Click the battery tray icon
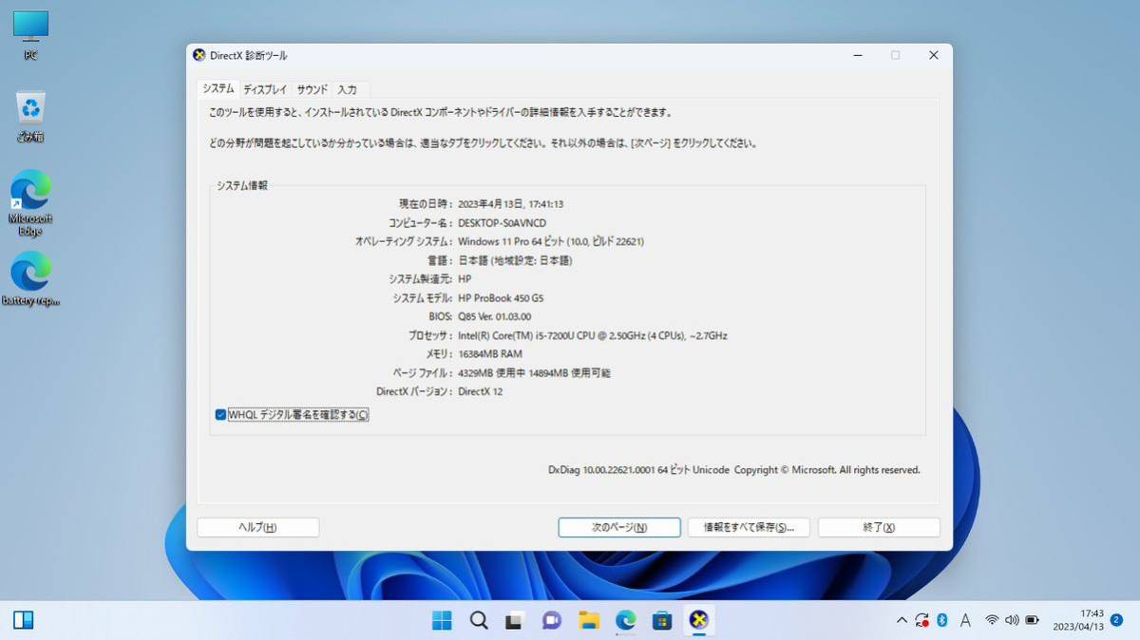 1032,620
